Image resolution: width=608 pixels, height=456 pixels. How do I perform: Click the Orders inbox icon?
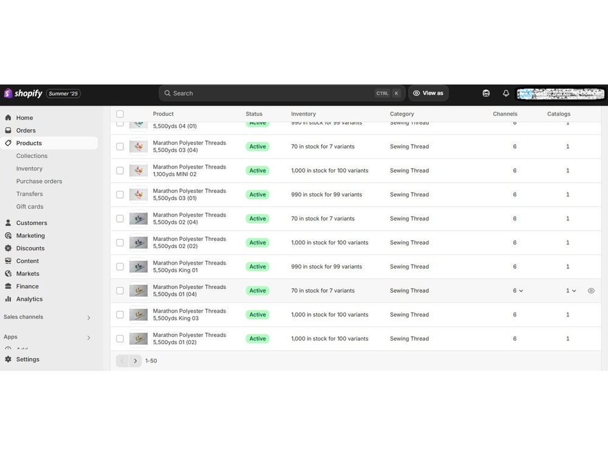click(x=8, y=130)
